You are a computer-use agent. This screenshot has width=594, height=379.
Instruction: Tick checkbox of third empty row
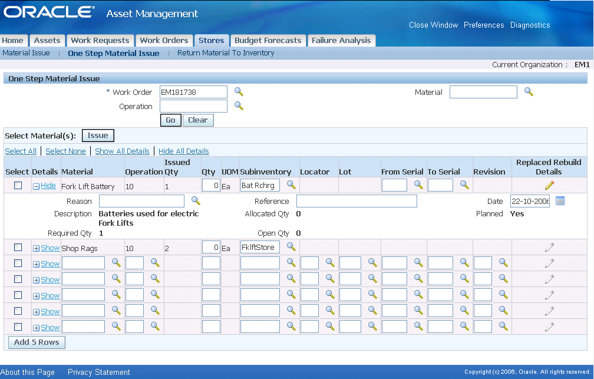coord(18,295)
